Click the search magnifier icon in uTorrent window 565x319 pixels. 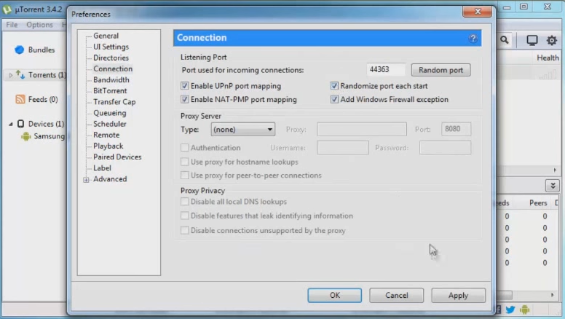[x=505, y=40]
